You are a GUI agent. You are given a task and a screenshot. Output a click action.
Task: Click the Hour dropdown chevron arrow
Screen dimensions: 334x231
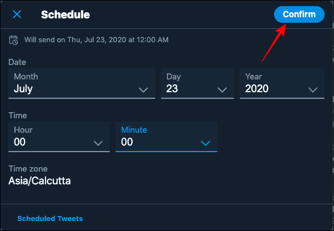click(98, 143)
